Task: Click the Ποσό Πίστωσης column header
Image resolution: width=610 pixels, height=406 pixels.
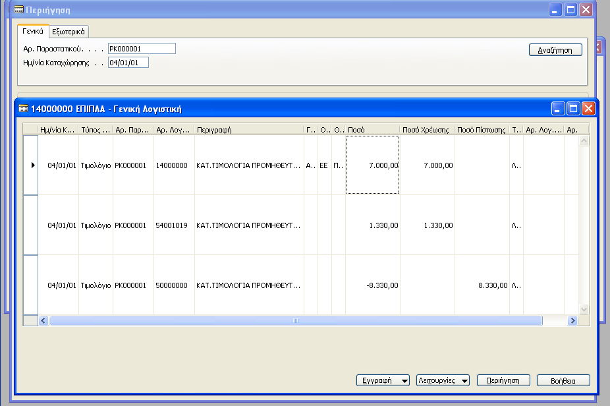Action: (x=482, y=130)
